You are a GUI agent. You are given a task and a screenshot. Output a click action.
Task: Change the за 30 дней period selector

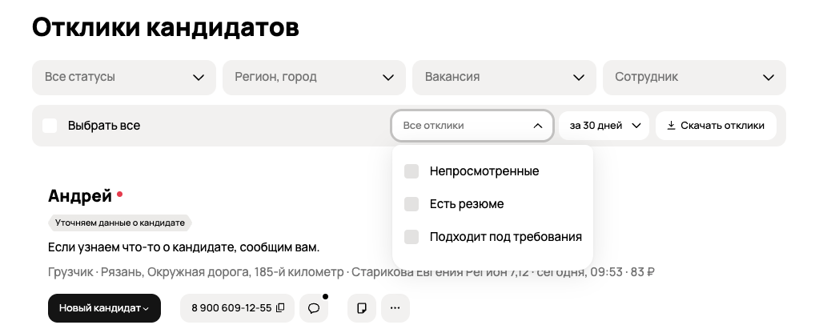coord(605,126)
